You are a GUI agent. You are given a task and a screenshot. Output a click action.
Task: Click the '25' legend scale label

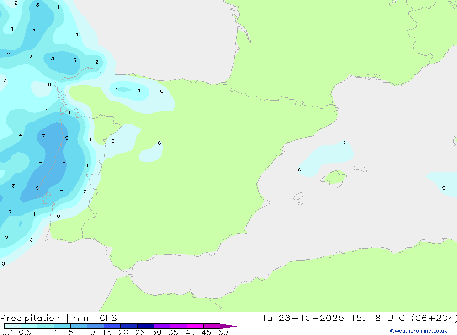click(140, 332)
